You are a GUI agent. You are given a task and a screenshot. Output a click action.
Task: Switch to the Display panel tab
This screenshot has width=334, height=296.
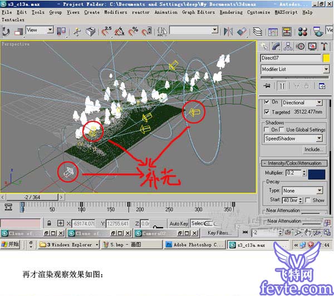click(x=312, y=46)
